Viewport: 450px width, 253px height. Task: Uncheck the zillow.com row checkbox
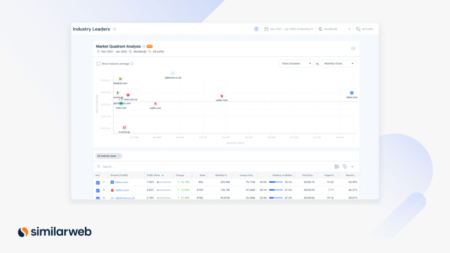[x=98, y=182]
